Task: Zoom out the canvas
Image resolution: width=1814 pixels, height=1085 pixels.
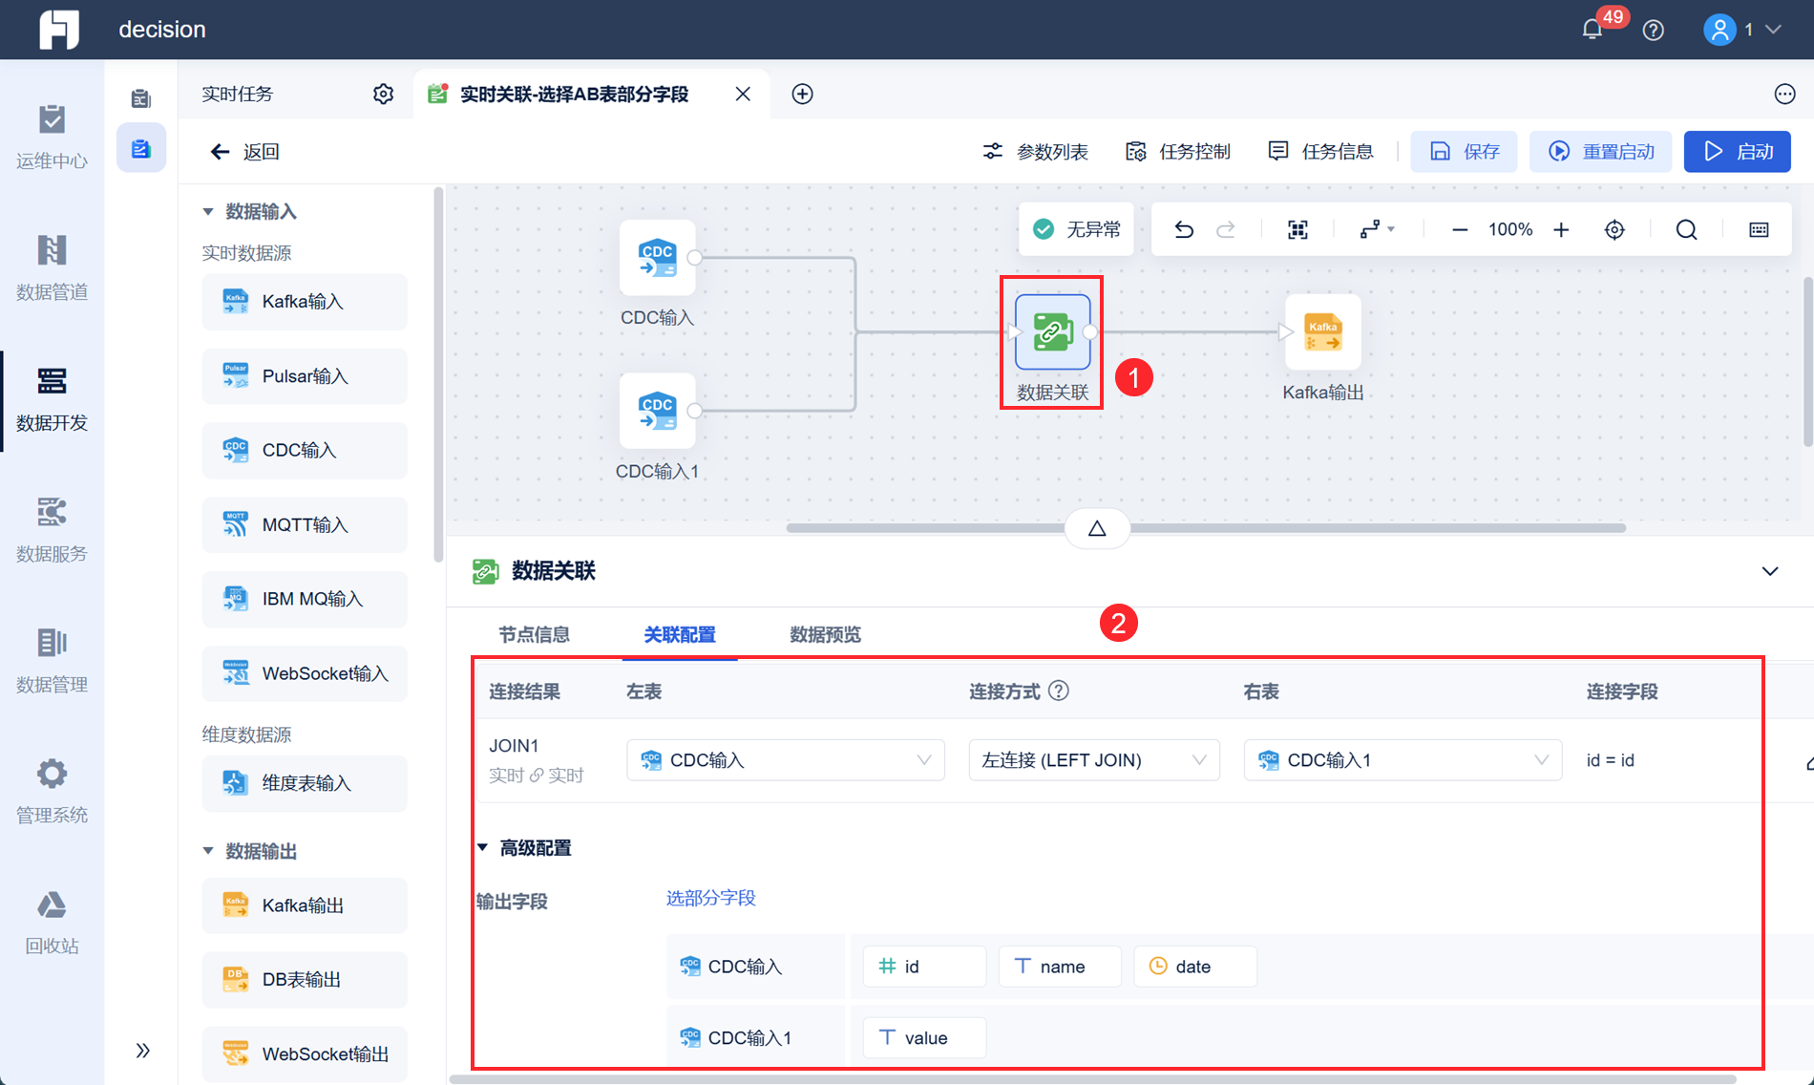Action: click(x=1460, y=229)
